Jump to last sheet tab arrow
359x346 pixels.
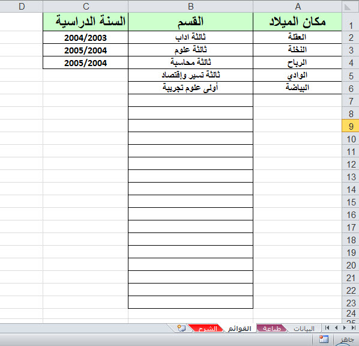point(354,328)
